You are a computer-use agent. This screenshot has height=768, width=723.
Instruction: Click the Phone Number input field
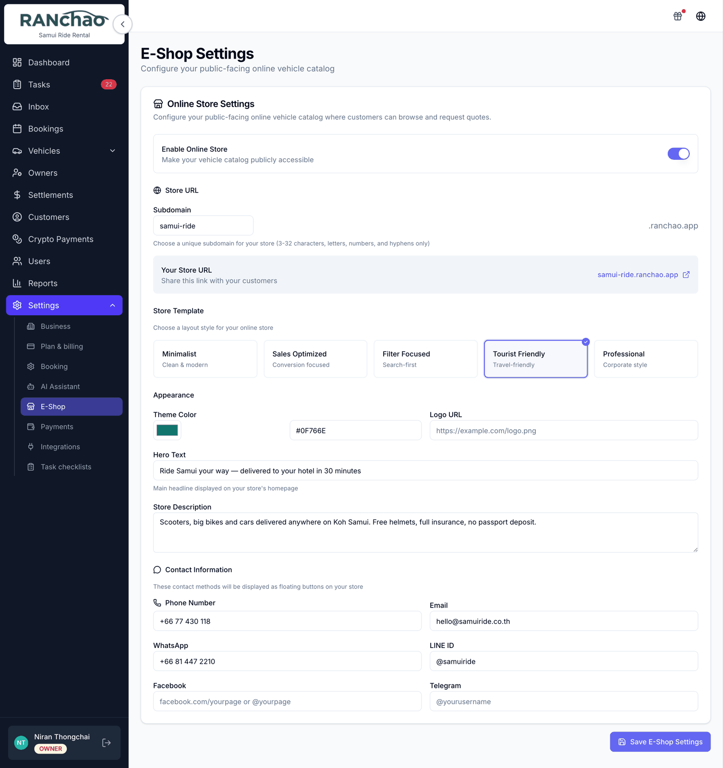(287, 621)
